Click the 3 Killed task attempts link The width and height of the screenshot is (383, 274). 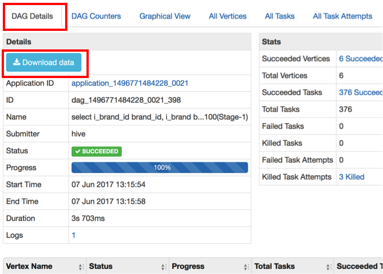point(352,177)
